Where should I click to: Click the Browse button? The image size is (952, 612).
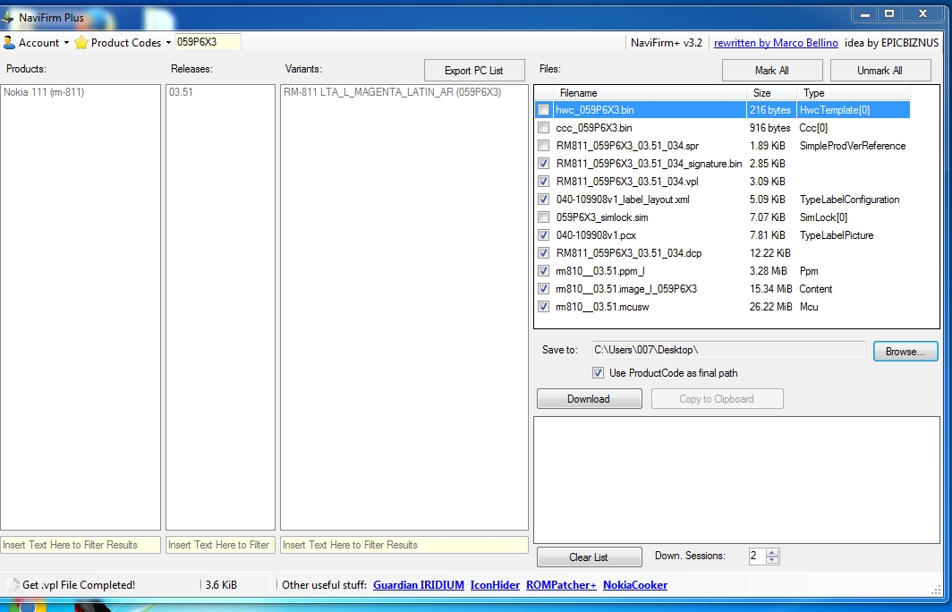905,352
